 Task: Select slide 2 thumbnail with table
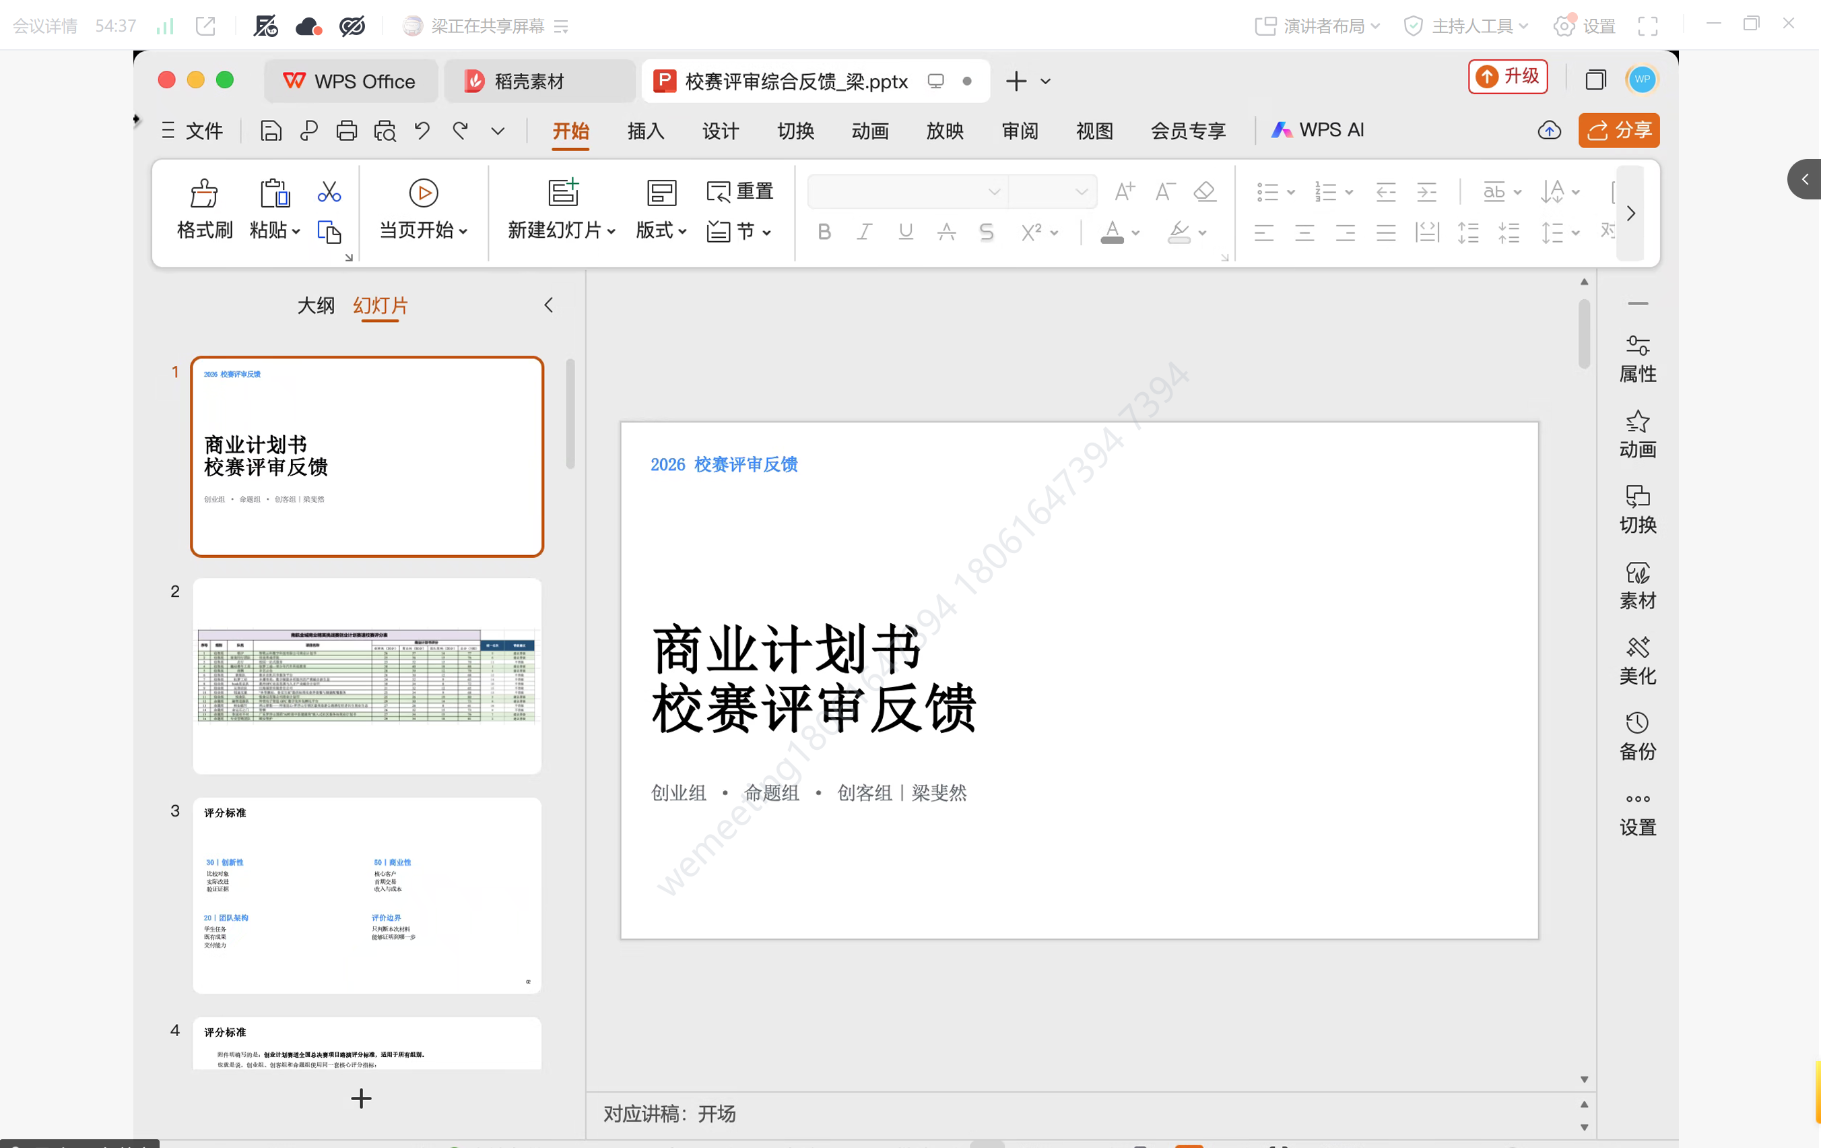tap(367, 676)
